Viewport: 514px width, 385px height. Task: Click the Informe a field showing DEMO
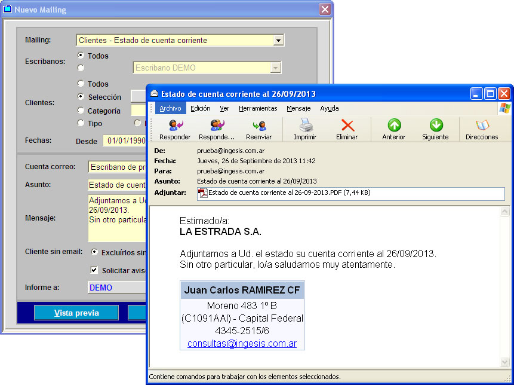point(117,288)
